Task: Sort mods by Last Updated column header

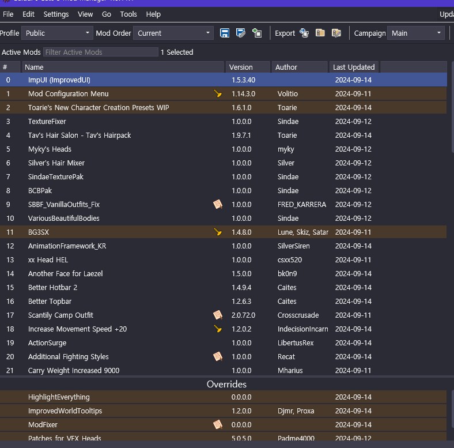Action: tap(354, 67)
